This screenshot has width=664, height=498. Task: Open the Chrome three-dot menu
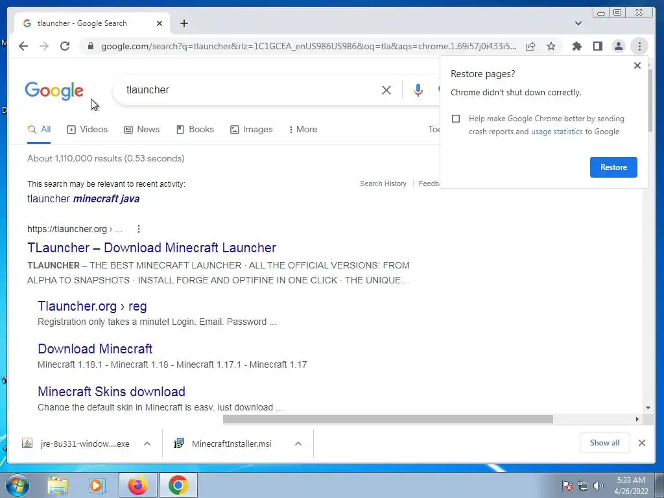pyautogui.click(x=639, y=46)
